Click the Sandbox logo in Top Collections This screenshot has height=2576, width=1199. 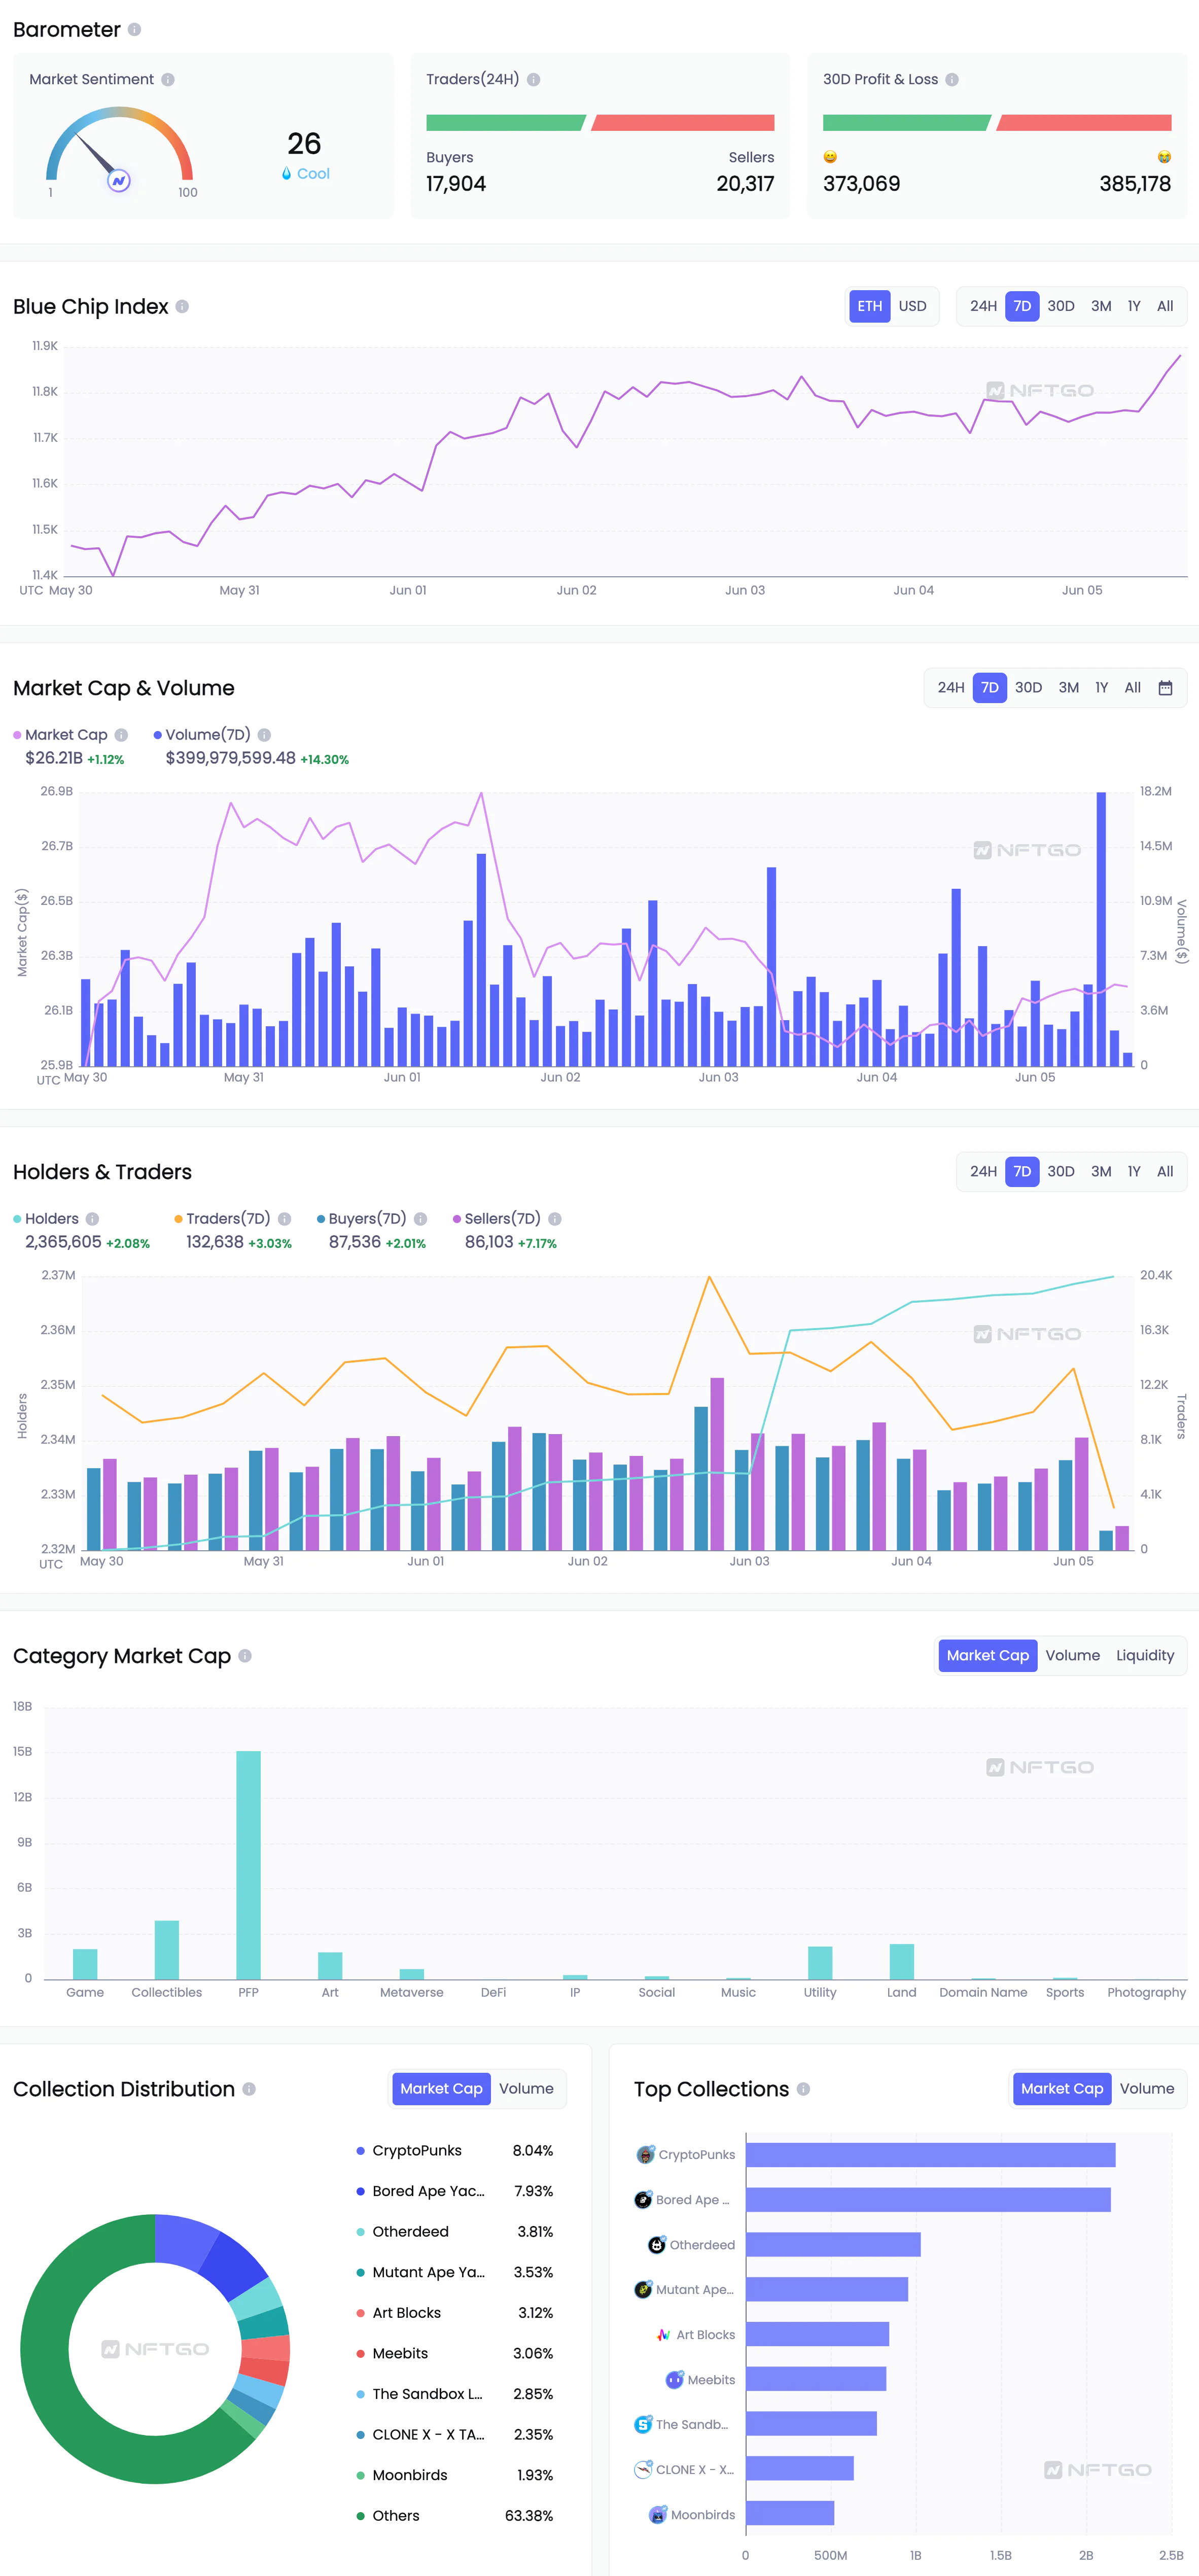[643, 2424]
